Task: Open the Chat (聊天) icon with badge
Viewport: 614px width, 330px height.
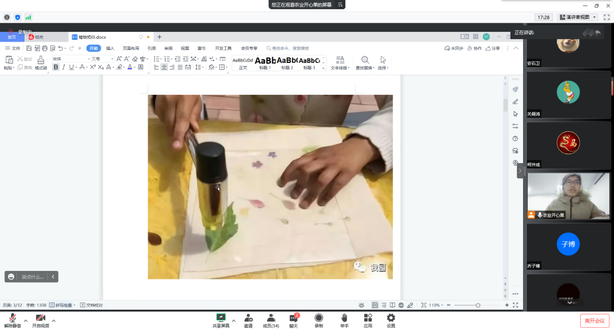Action: [294, 318]
